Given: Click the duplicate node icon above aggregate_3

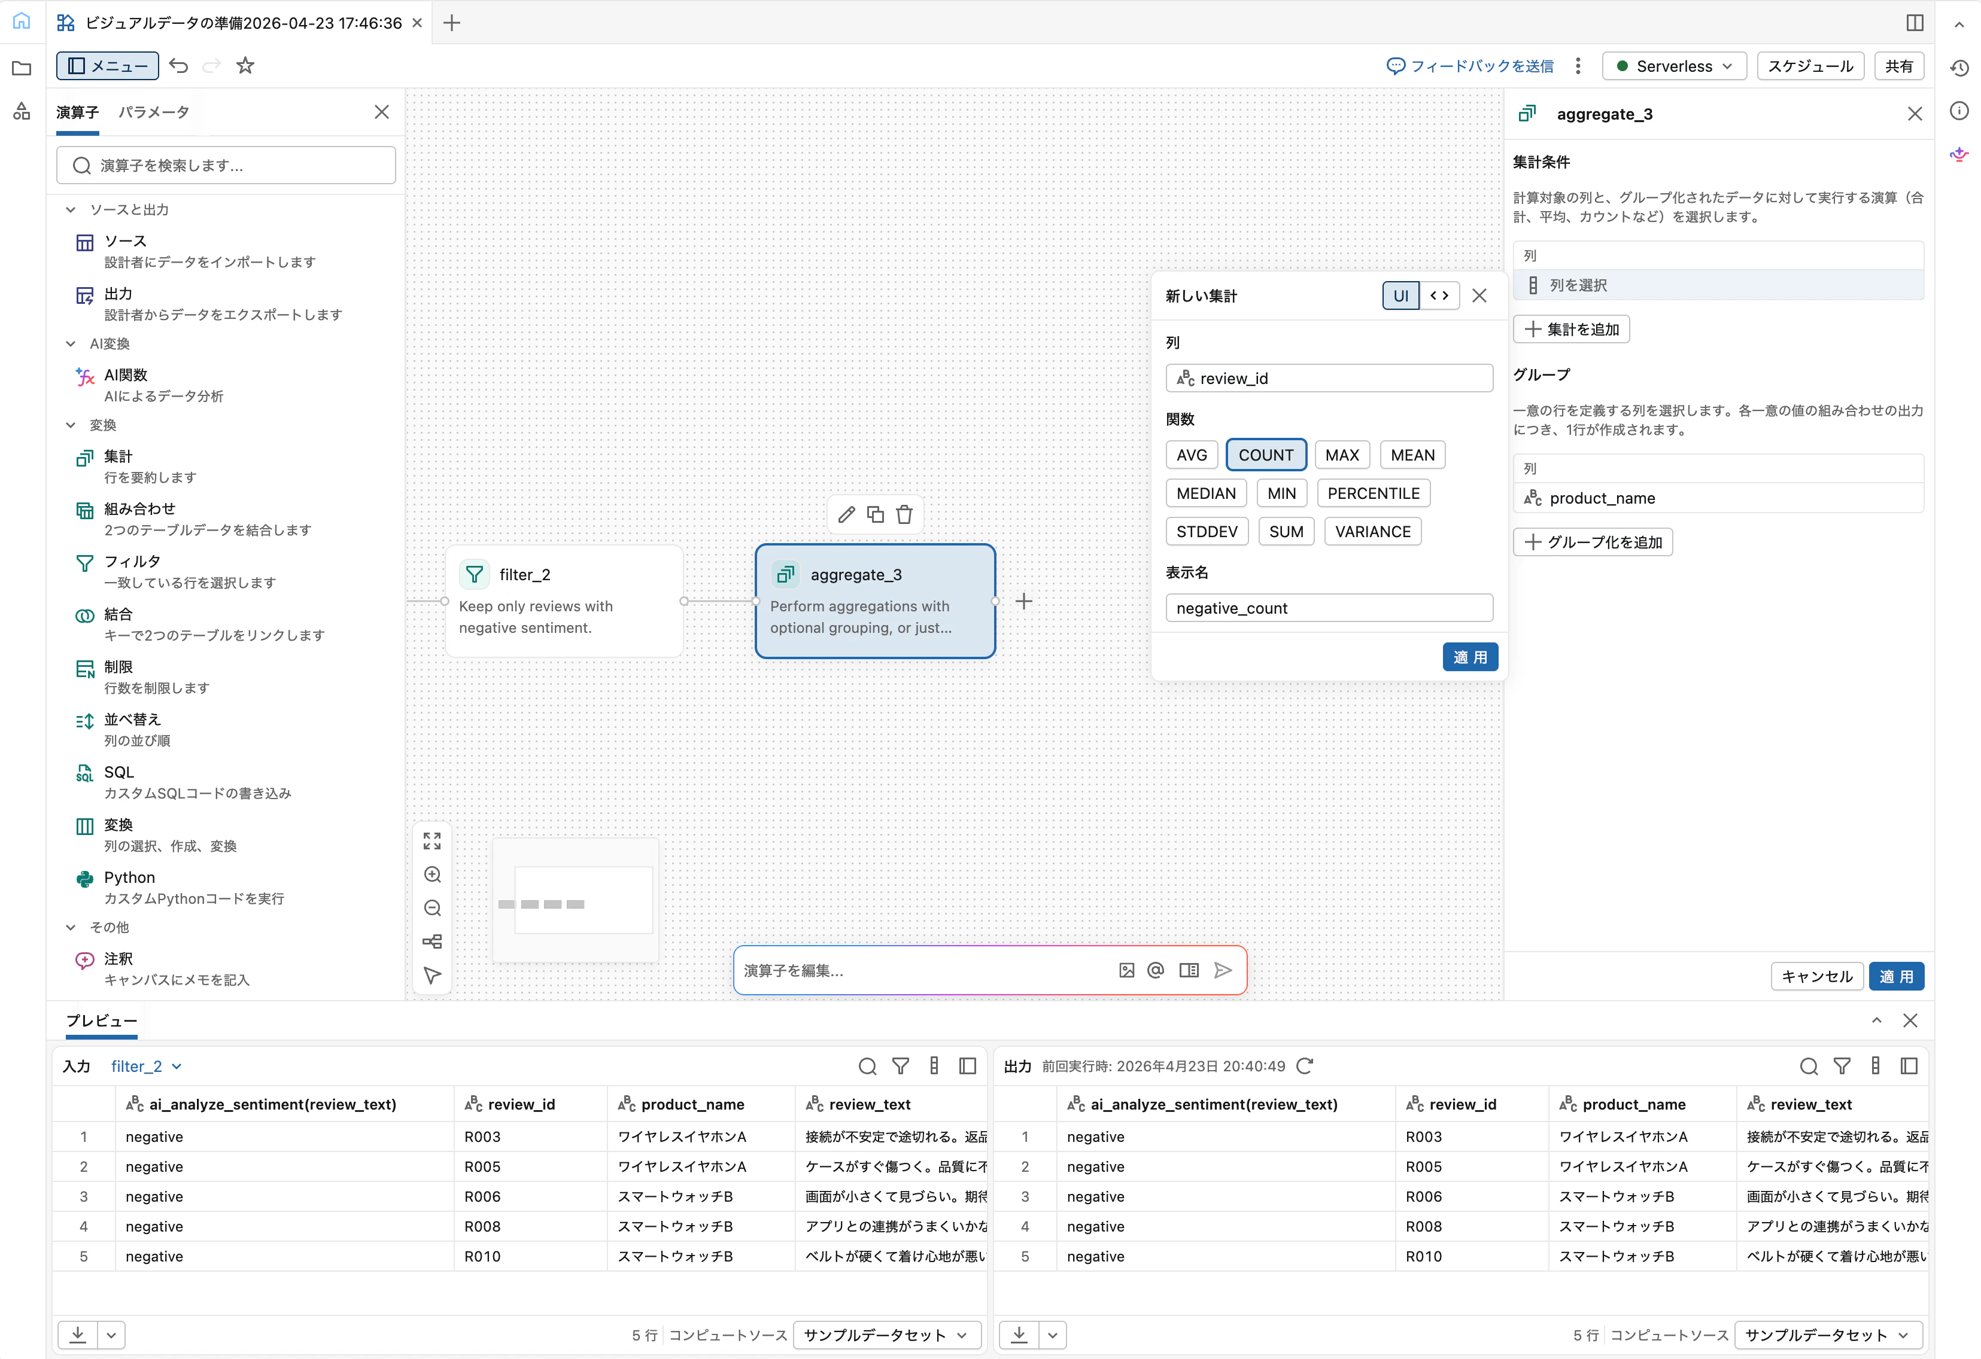Looking at the screenshot, I should [876, 514].
